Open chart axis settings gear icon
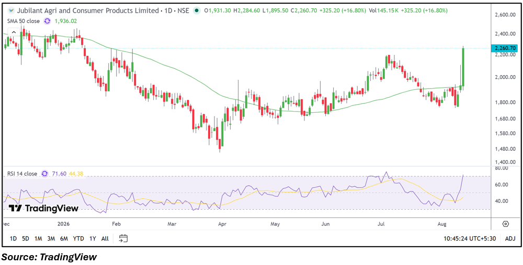The image size is (523, 265). (506, 223)
